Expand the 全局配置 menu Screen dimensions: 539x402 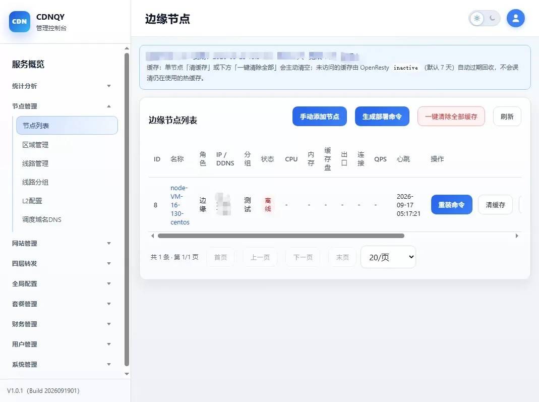pyautogui.click(x=62, y=284)
